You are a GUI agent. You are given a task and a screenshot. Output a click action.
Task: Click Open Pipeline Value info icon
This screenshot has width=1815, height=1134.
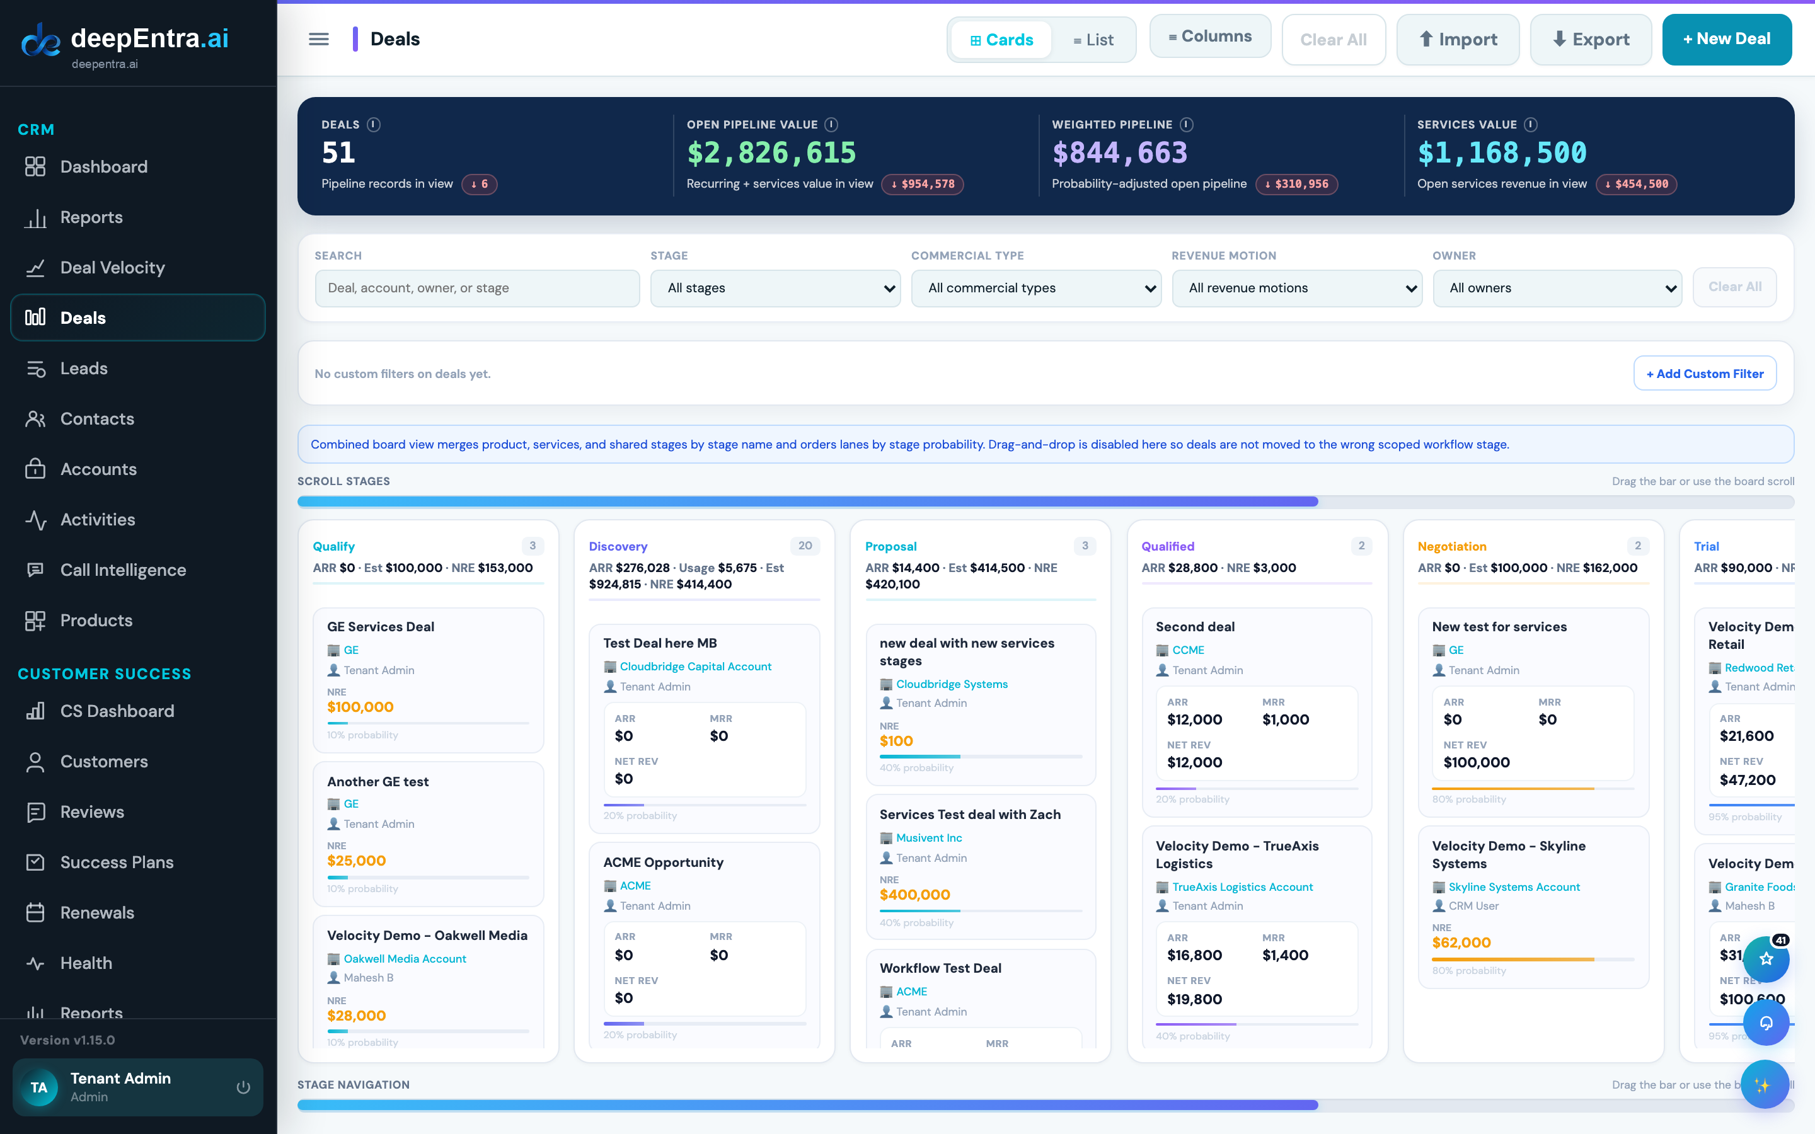(831, 125)
